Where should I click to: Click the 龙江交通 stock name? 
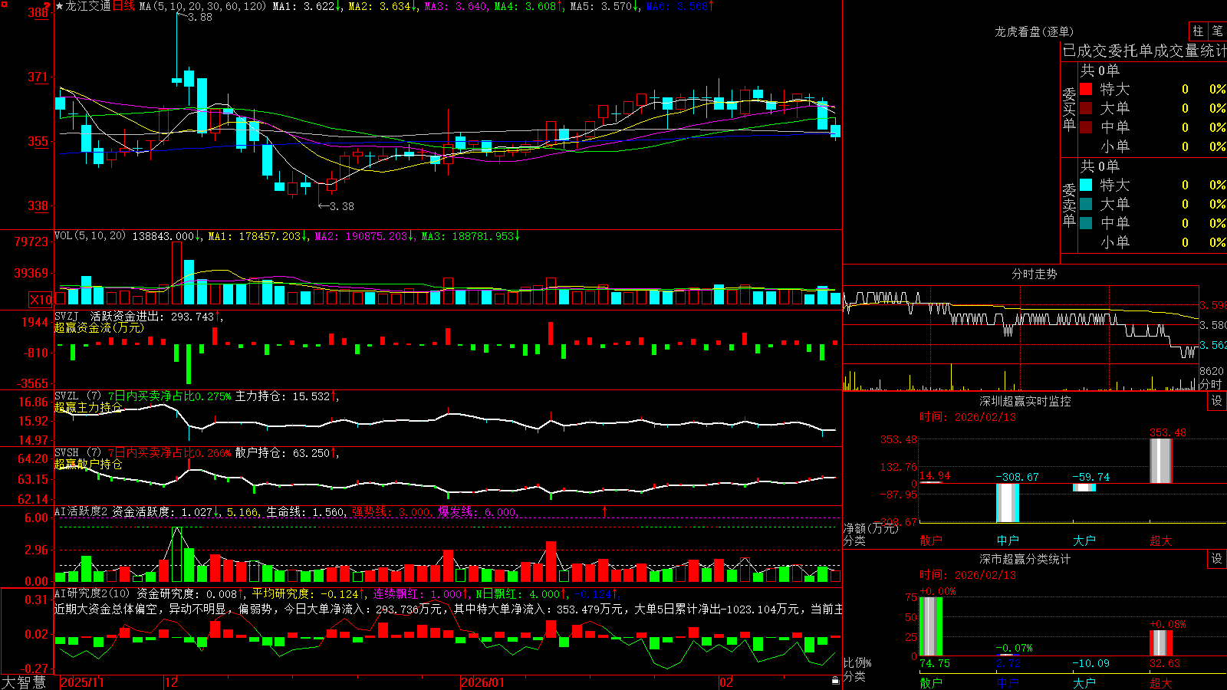pos(88,6)
